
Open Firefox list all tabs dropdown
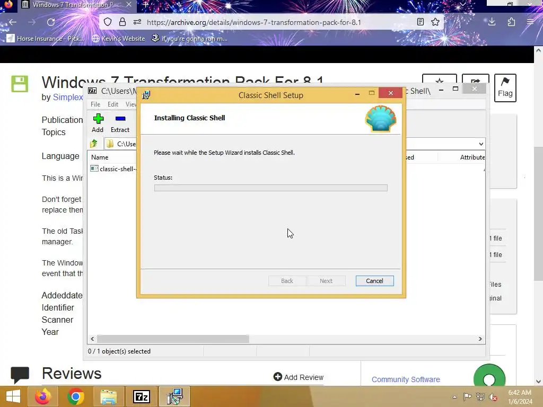coord(462,4)
